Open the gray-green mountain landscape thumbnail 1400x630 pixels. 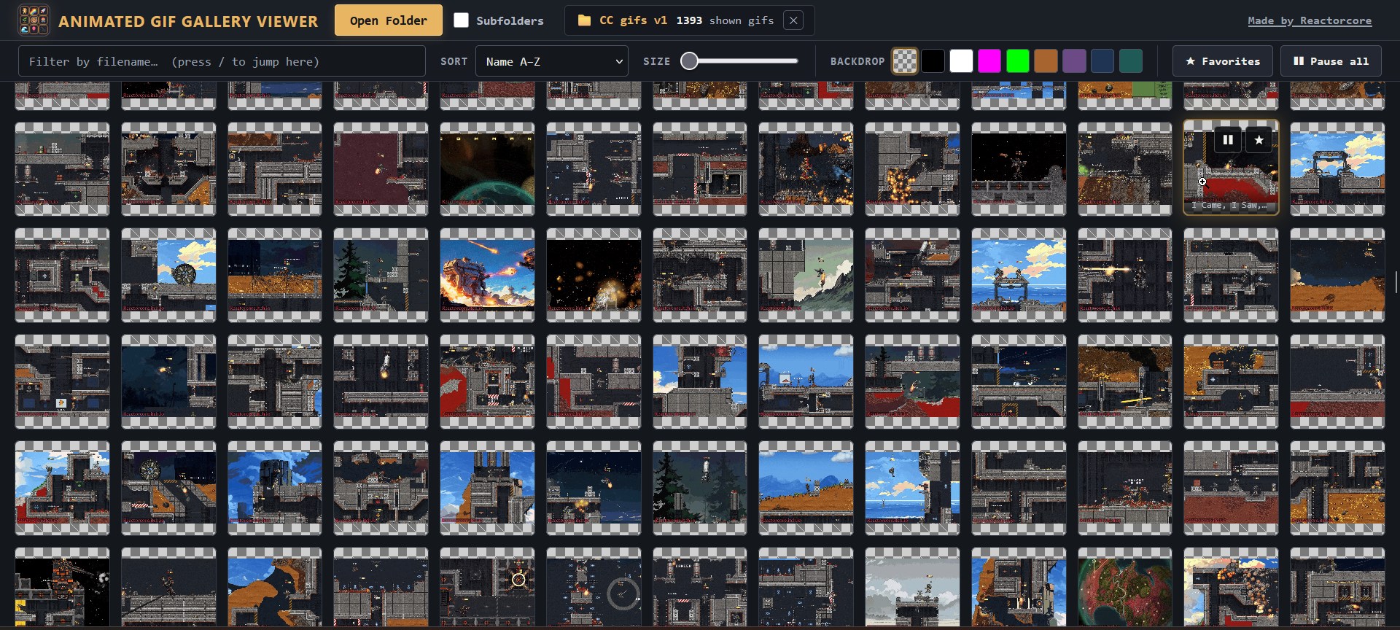806,275
